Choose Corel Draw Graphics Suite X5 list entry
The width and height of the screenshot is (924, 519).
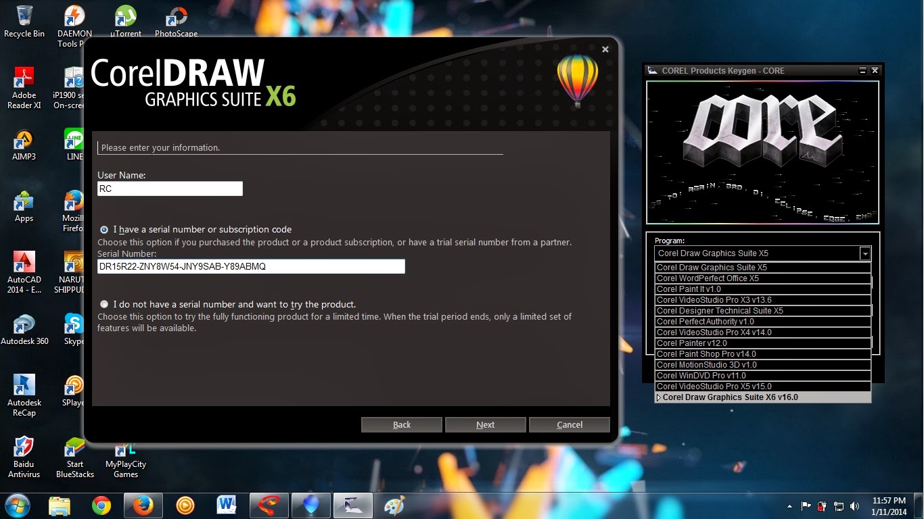pos(763,268)
